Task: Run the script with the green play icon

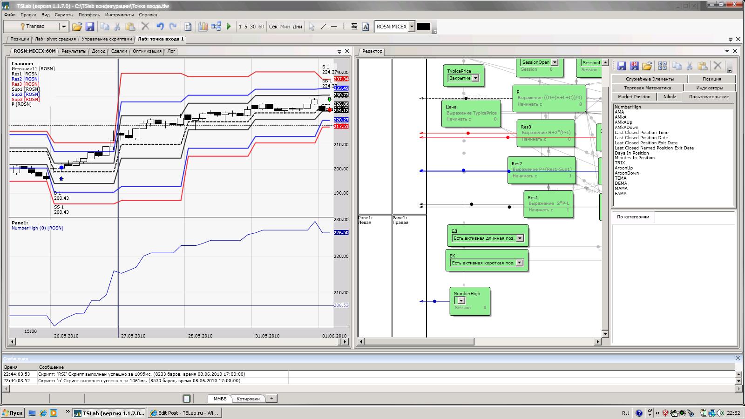Action: pyautogui.click(x=229, y=27)
